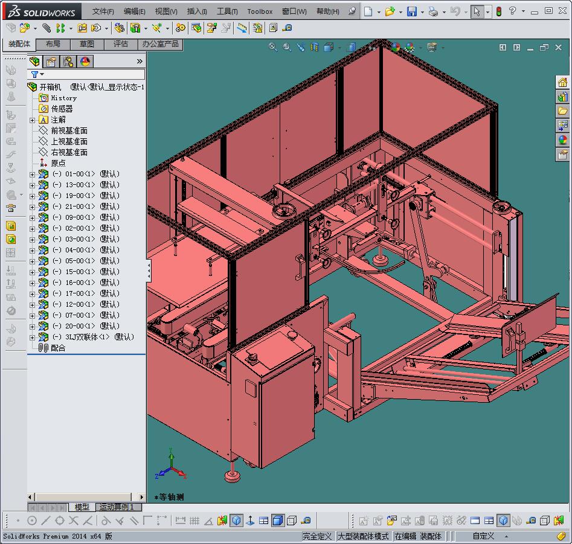
Task: Open the home icon in the right task pane
Action: tap(562, 83)
